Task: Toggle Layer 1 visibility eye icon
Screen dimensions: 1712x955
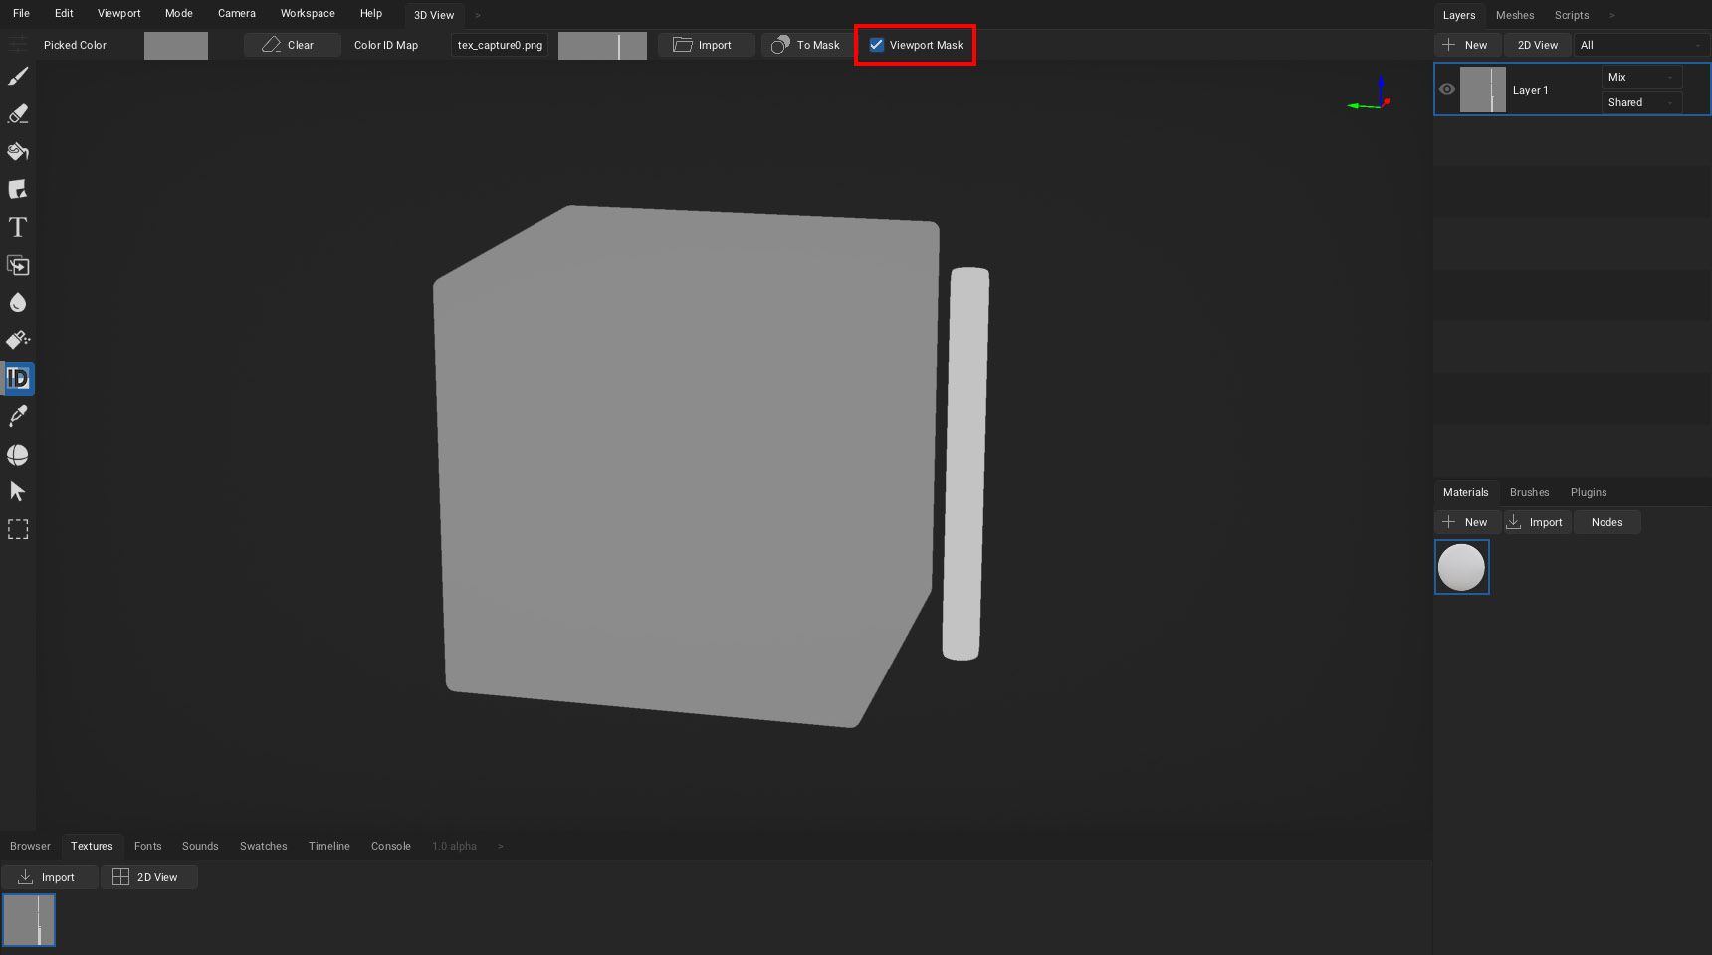Action: tap(1447, 89)
